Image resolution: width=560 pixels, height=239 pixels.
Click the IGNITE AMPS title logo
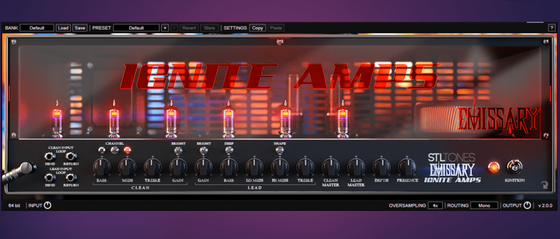pos(279,75)
